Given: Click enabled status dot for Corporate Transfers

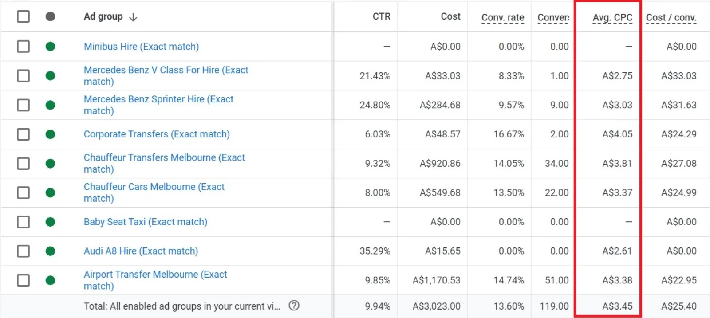Looking at the screenshot, I should pyautogui.click(x=50, y=134).
